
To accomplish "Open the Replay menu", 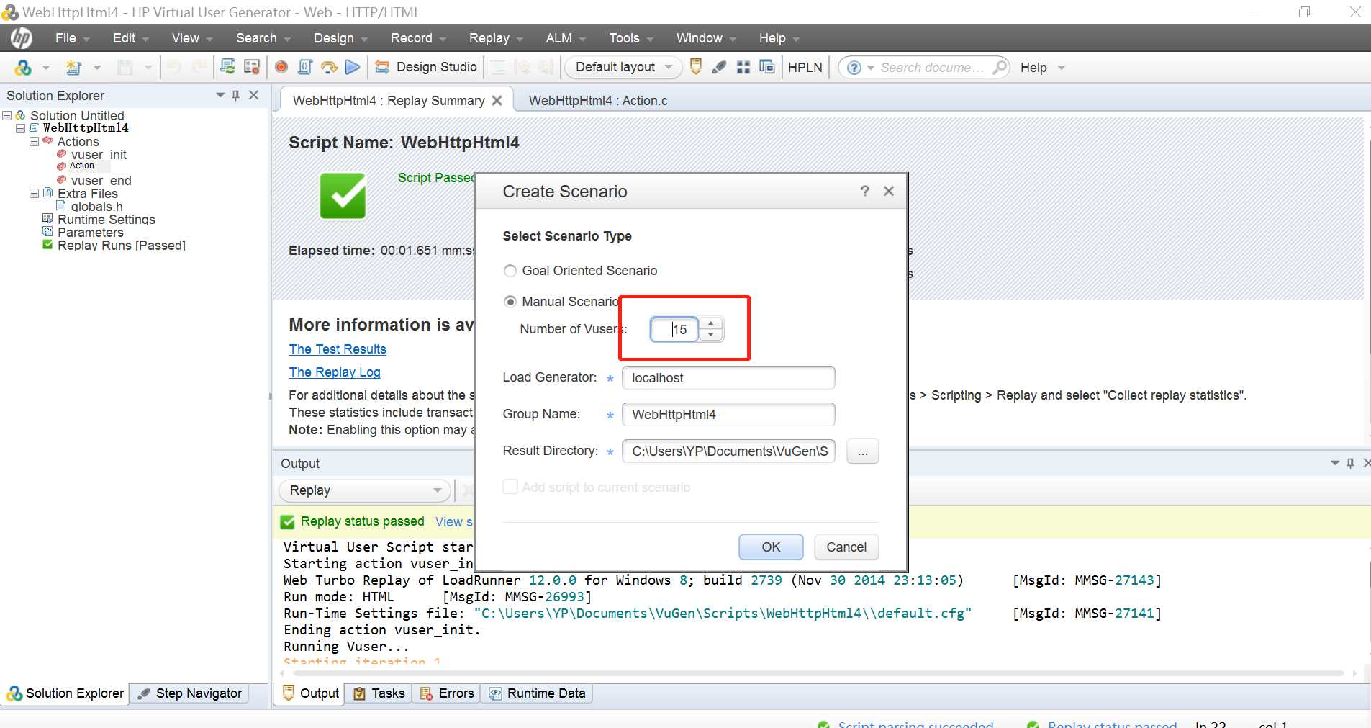I will coord(496,38).
